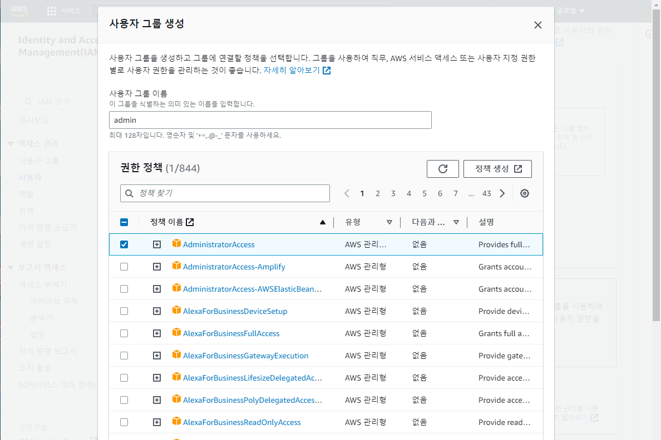661x440 pixels.
Task: Click the orange policy icon for AdministratorAccess
Action: point(176,243)
